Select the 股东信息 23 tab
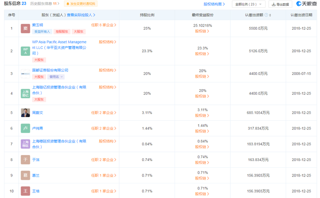This screenshot has width=320, height=198. [x=15, y=4]
